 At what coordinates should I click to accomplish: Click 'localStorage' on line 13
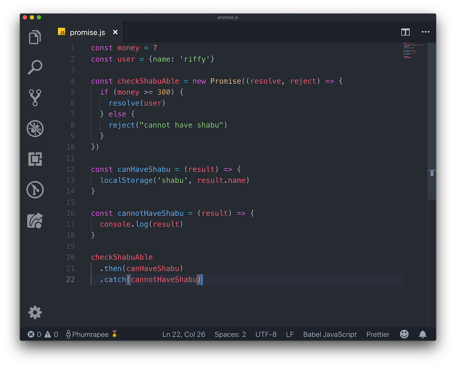(126, 180)
